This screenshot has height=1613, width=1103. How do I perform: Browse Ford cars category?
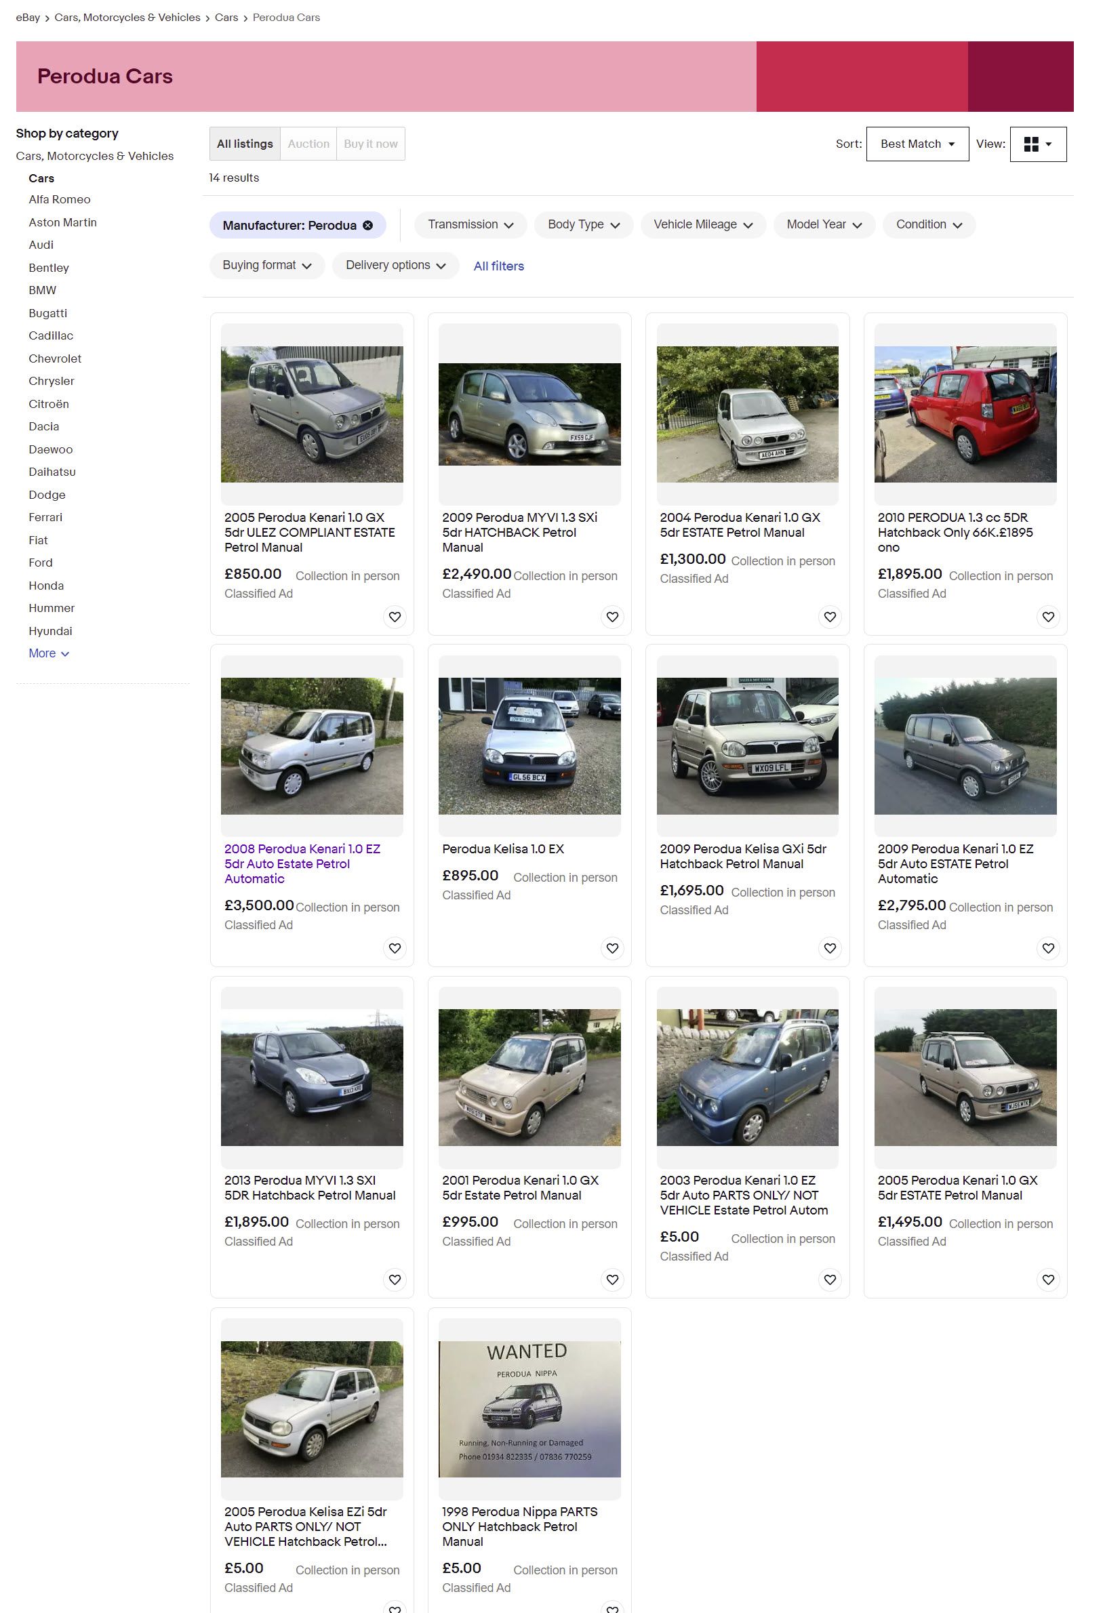pyautogui.click(x=40, y=563)
